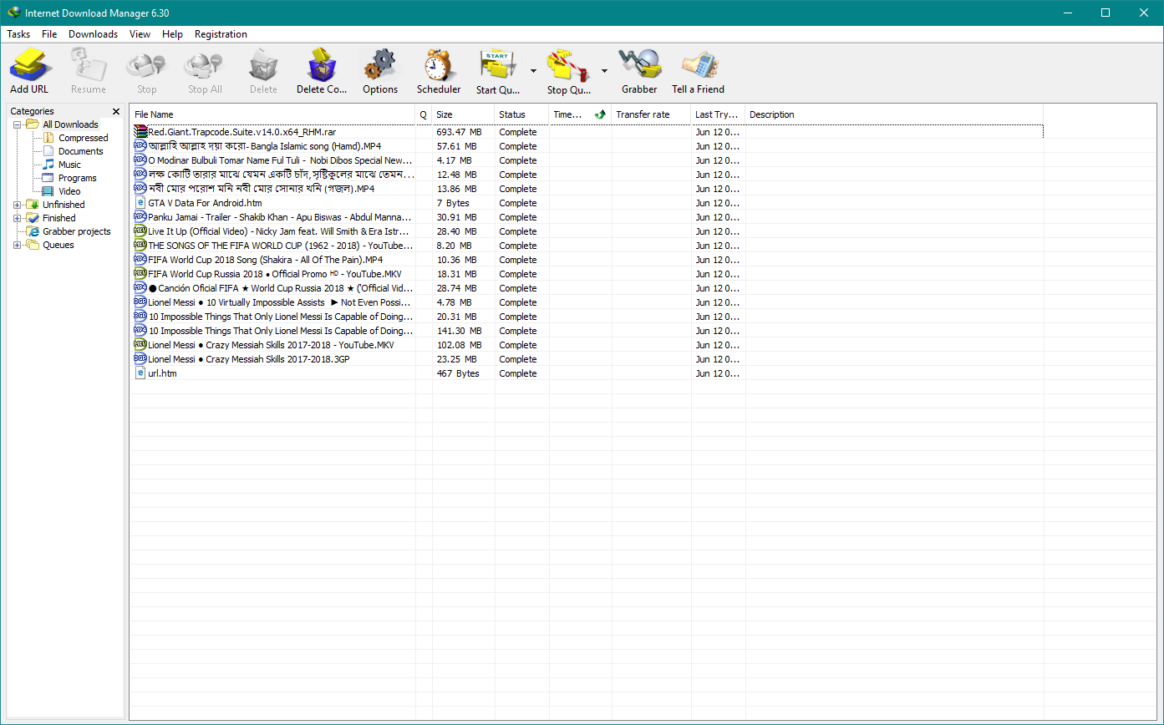This screenshot has width=1164, height=725.
Task: Click the web page icon beside url.htm
Action: [140, 373]
